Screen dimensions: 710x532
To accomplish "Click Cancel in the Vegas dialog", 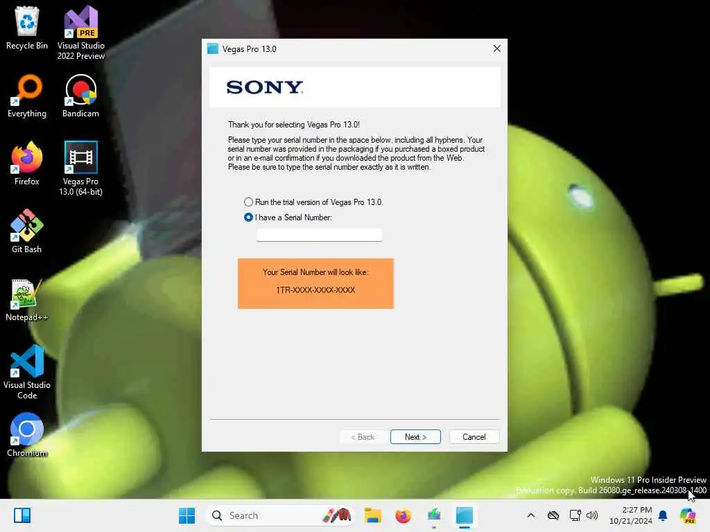I will pyautogui.click(x=474, y=436).
